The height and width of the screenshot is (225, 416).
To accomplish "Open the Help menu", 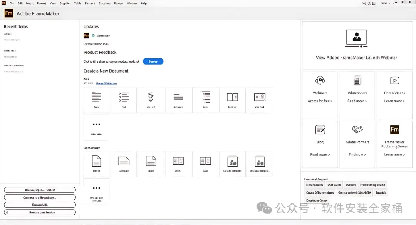I will tap(144, 3).
